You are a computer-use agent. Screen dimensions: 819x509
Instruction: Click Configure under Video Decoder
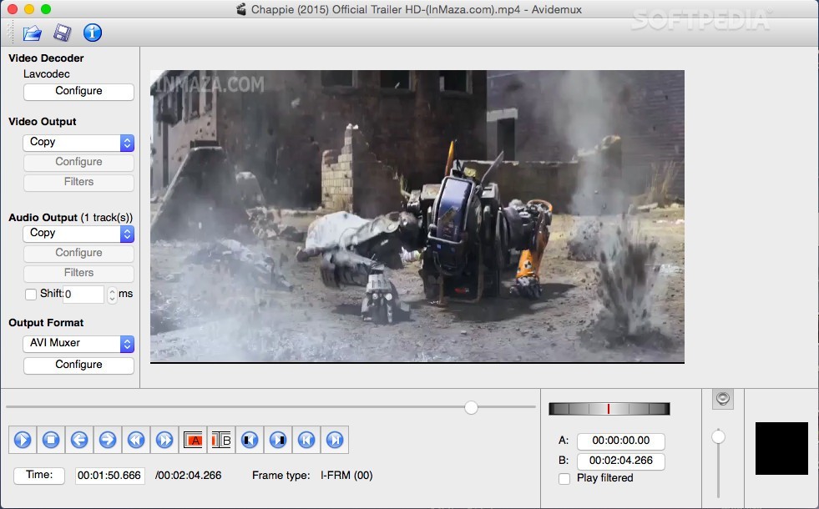tap(78, 91)
